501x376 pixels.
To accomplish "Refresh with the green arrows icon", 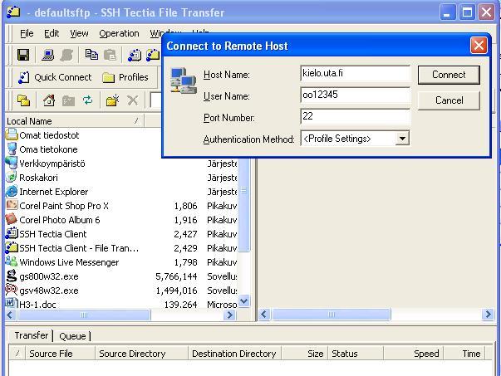I will coord(87,100).
